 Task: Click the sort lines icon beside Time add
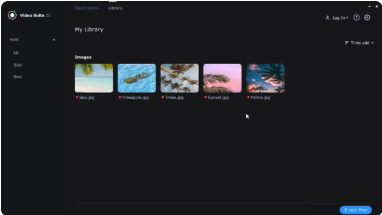click(x=347, y=43)
